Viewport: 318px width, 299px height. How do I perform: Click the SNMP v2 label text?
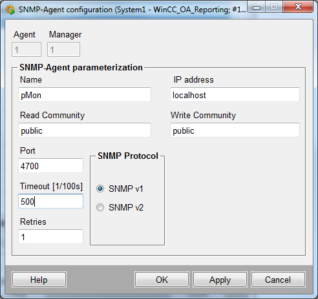click(x=126, y=207)
